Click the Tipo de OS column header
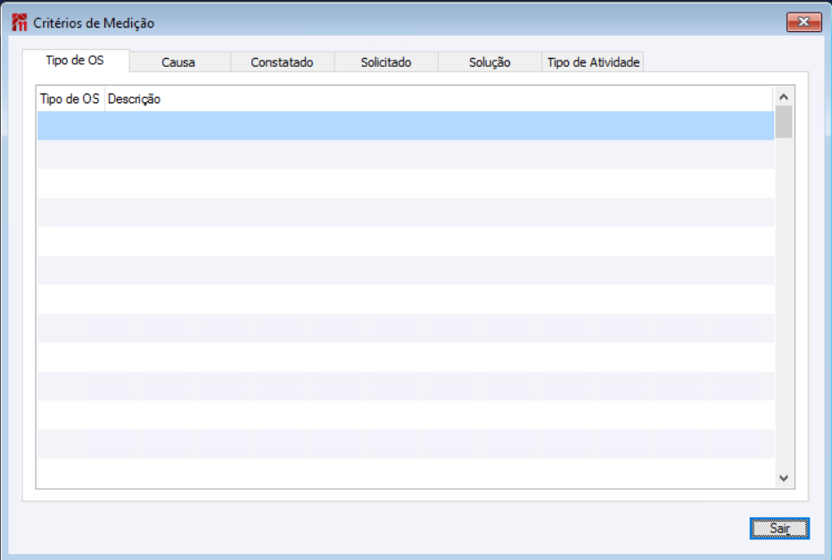The width and height of the screenshot is (832, 560). (70, 99)
